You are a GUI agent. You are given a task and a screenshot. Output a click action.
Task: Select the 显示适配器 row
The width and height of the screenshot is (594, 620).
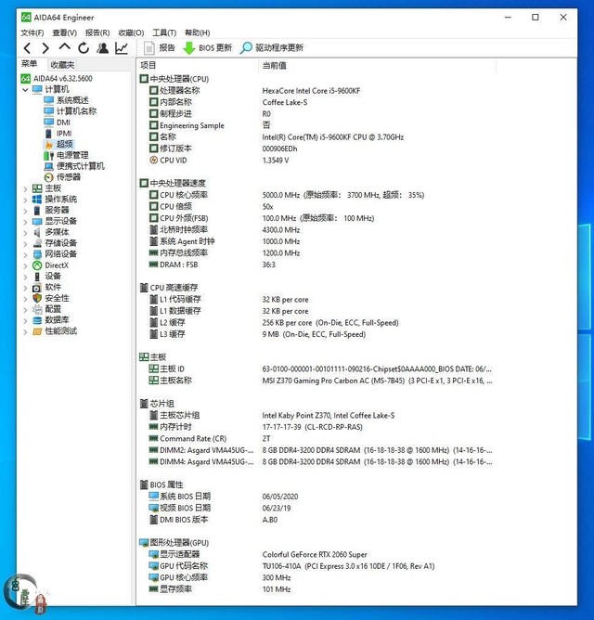pyautogui.click(x=316, y=554)
